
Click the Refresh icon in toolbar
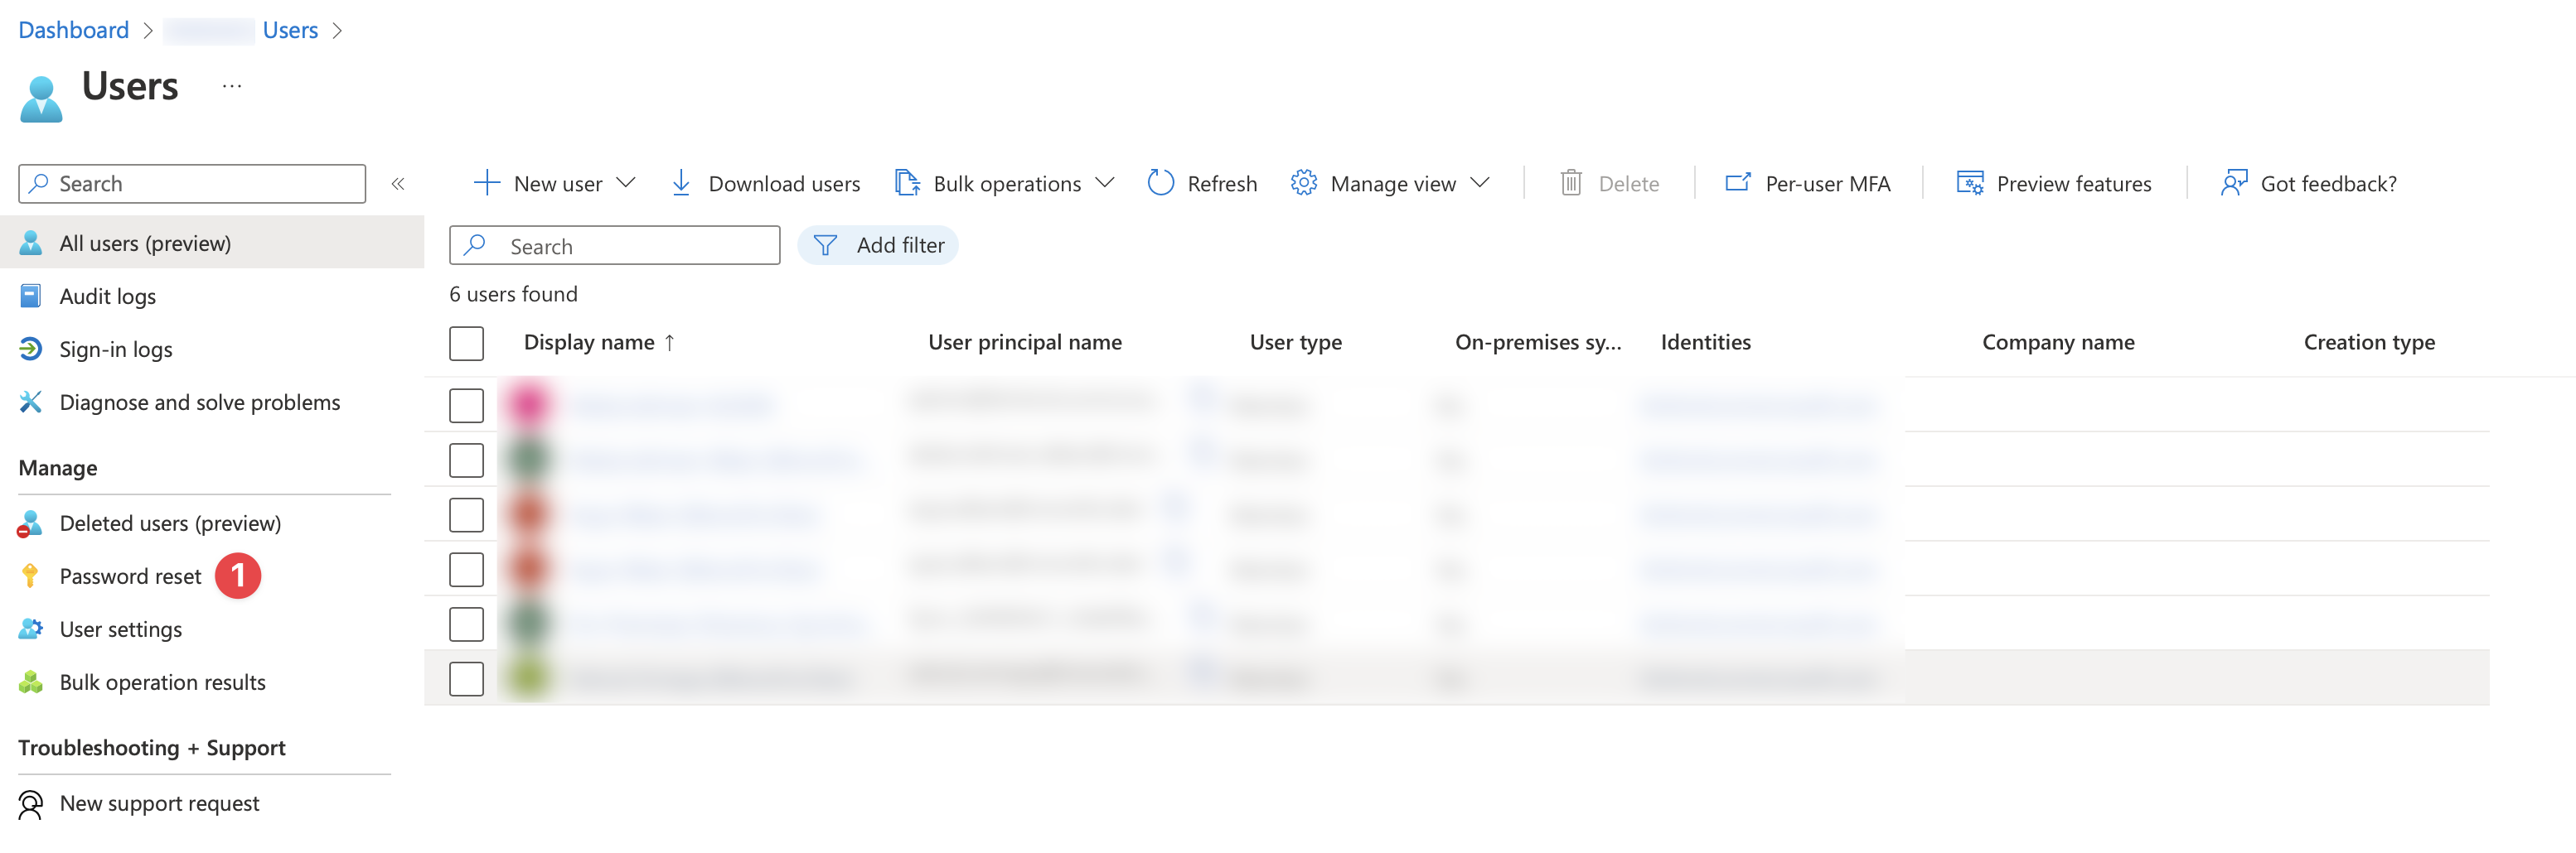(x=1160, y=183)
